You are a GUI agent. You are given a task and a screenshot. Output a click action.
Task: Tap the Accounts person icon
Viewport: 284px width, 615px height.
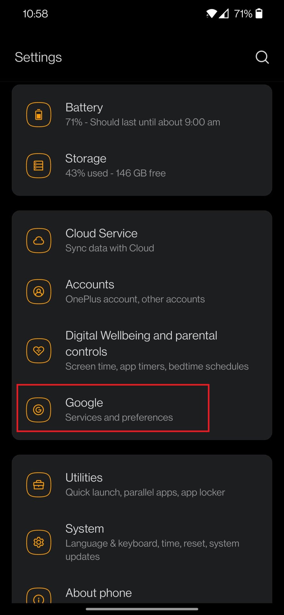point(39,291)
